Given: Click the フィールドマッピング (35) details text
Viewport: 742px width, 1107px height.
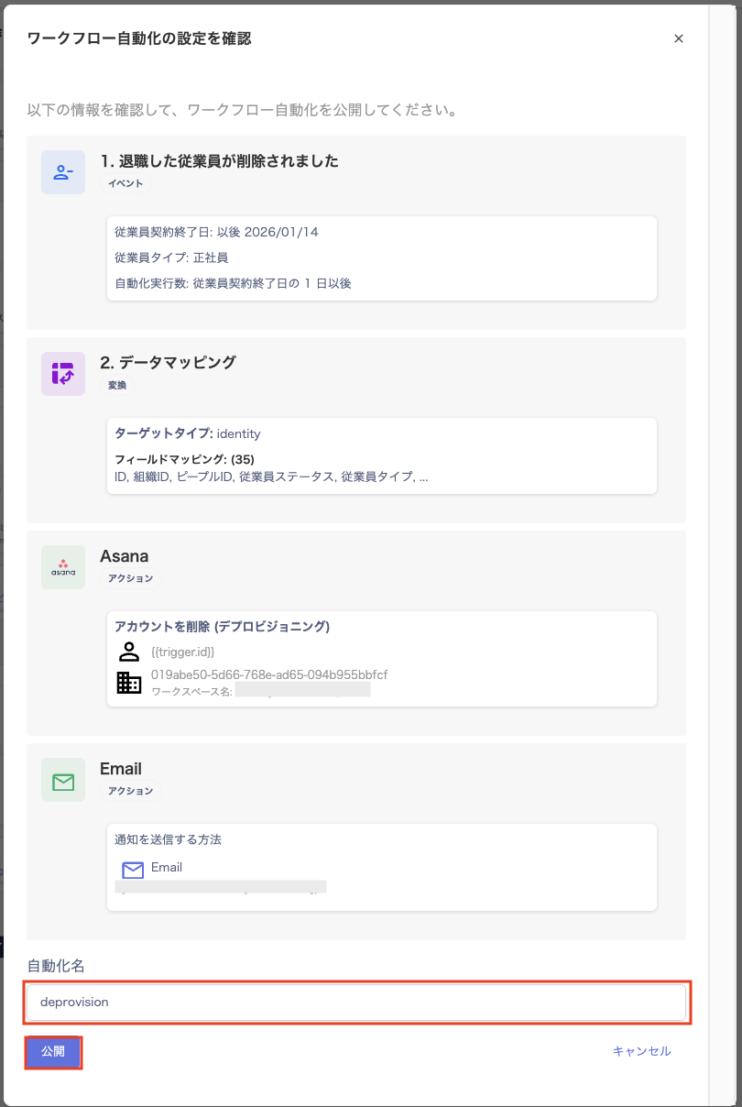Looking at the screenshot, I should pyautogui.click(x=184, y=459).
